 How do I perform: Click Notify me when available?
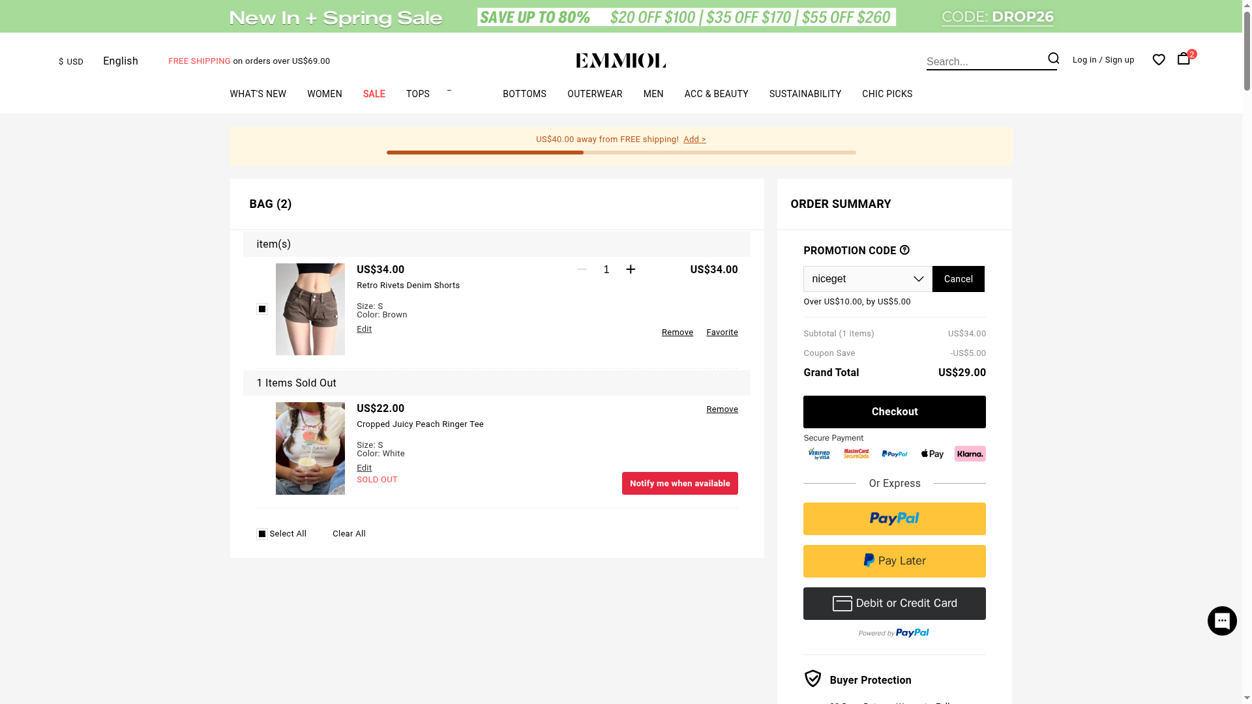coord(679,484)
